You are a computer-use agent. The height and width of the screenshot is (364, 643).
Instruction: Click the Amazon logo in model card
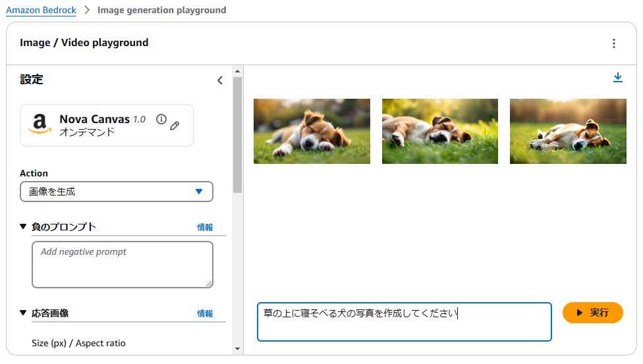(40, 124)
